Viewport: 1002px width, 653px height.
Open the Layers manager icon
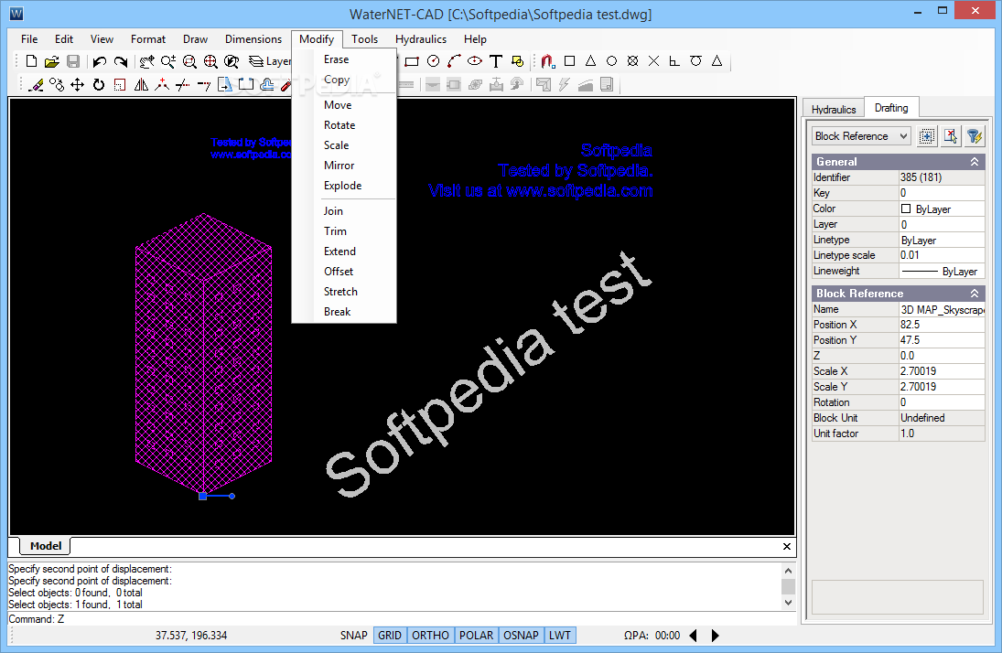coord(256,61)
